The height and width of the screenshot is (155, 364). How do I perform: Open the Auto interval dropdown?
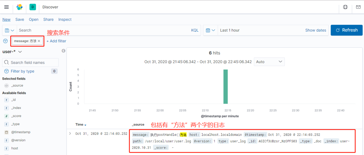tap(269, 62)
